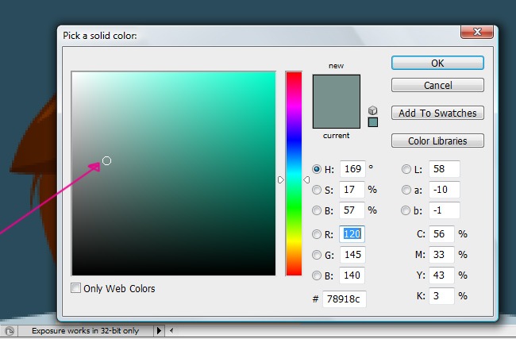The height and width of the screenshot is (339, 516).
Task: Open Color Libraries
Action: pyautogui.click(x=437, y=141)
